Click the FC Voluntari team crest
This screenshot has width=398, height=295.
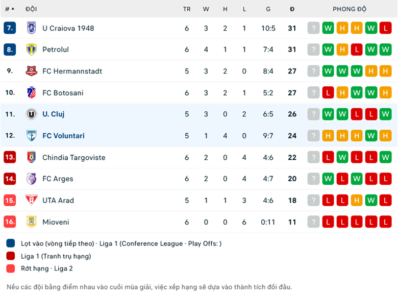32,136
